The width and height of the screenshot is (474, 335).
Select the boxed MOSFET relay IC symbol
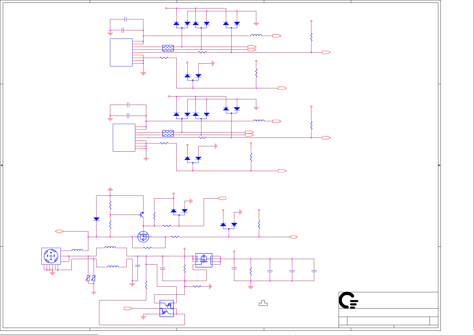tap(204, 260)
